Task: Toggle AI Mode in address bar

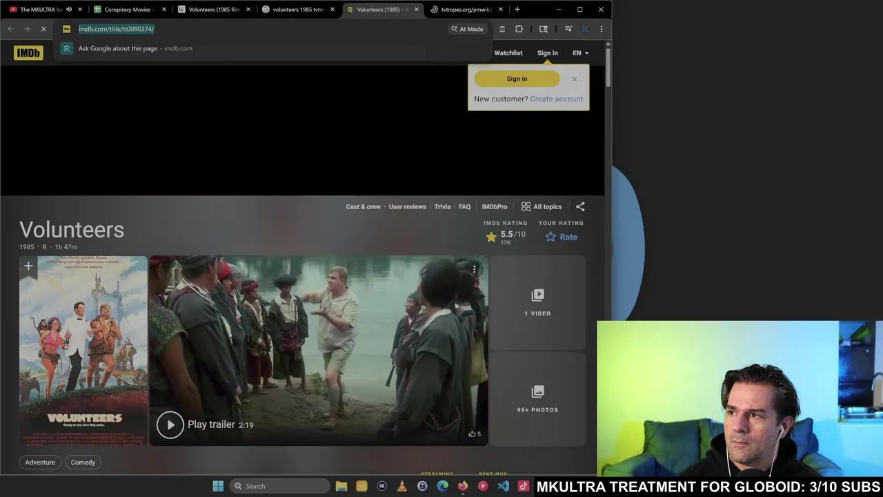Action: pos(467,29)
